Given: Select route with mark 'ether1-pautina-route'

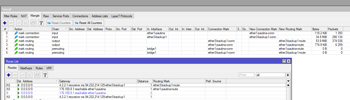Looking at the screenshot, I should 146,89.
